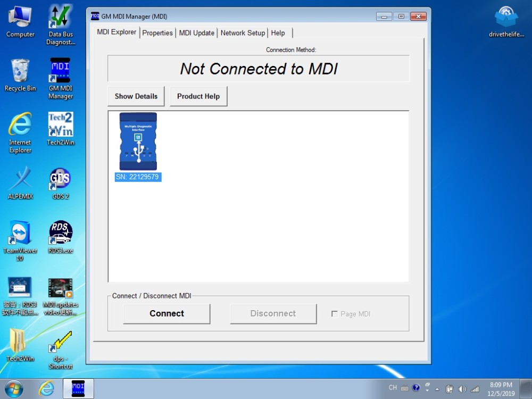
Task: Click the Show Details button
Action: pyautogui.click(x=136, y=96)
